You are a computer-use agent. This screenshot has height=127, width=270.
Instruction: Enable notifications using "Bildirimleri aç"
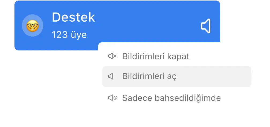point(149,77)
